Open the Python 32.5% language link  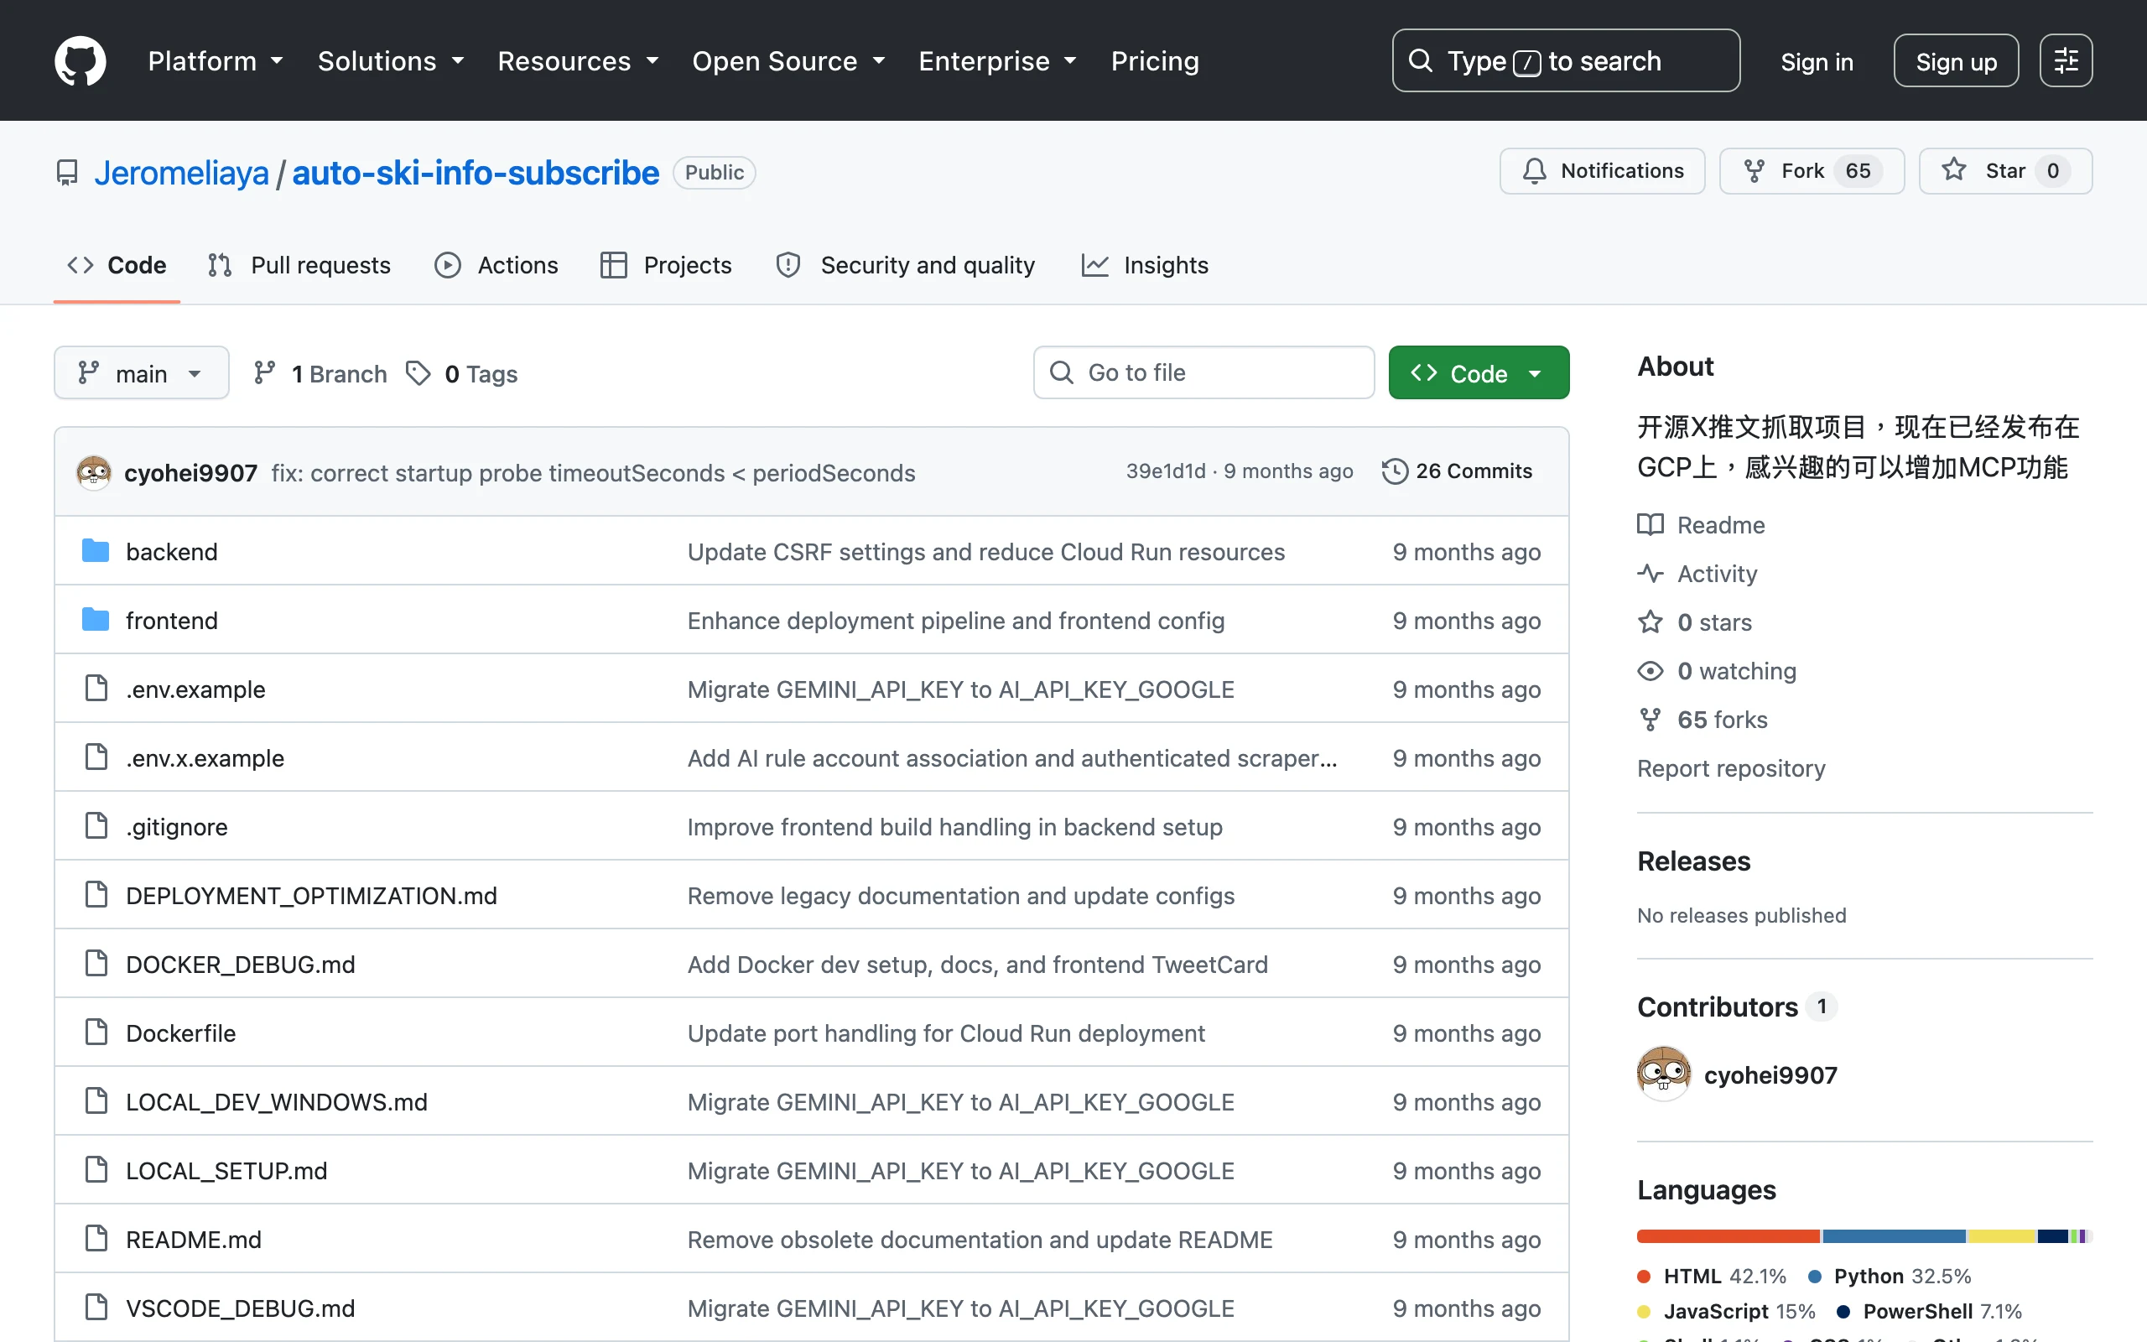(1890, 1276)
